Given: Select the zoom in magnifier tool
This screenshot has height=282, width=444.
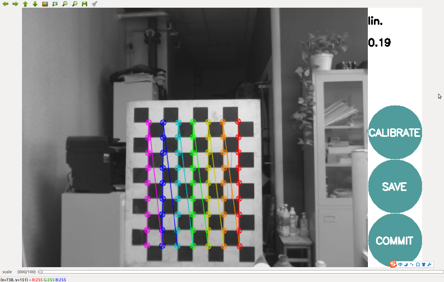Looking at the screenshot, I should pos(65,4).
